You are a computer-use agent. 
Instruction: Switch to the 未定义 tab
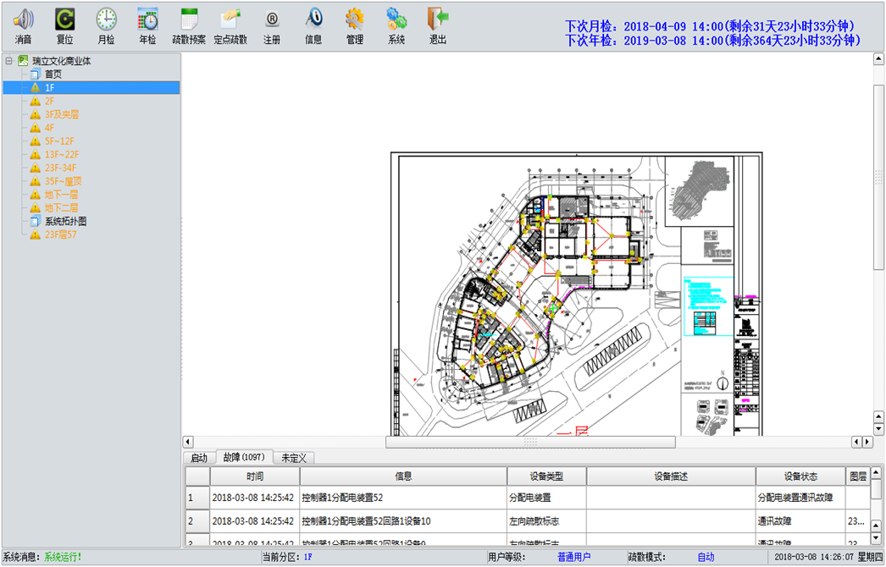pyautogui.click(x=296, y=458)
